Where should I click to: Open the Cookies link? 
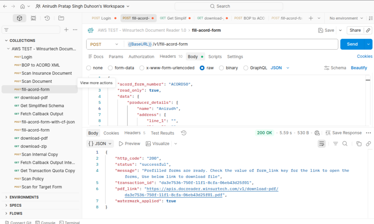[x=365, y=57]
